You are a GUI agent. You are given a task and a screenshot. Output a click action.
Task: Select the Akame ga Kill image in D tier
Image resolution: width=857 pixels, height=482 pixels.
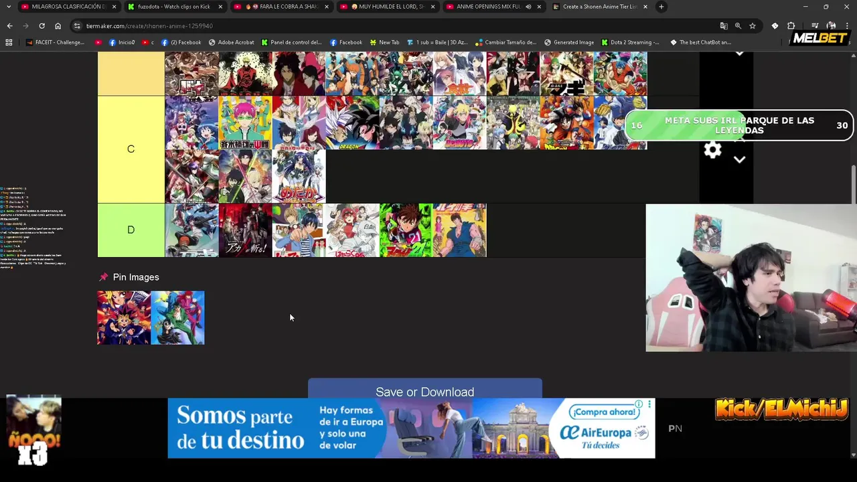click(x=245, y=230)
